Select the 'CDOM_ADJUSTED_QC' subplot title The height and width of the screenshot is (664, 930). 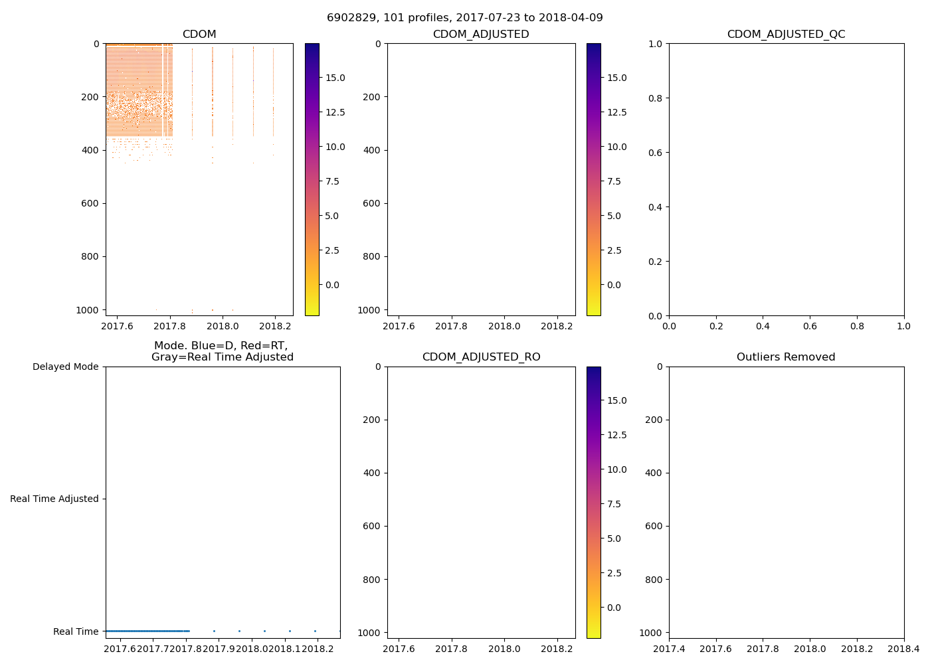click(x=786, y=35)
